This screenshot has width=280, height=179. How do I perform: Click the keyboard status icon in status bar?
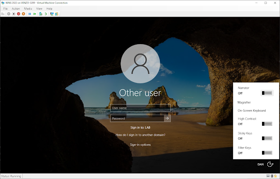268,176
